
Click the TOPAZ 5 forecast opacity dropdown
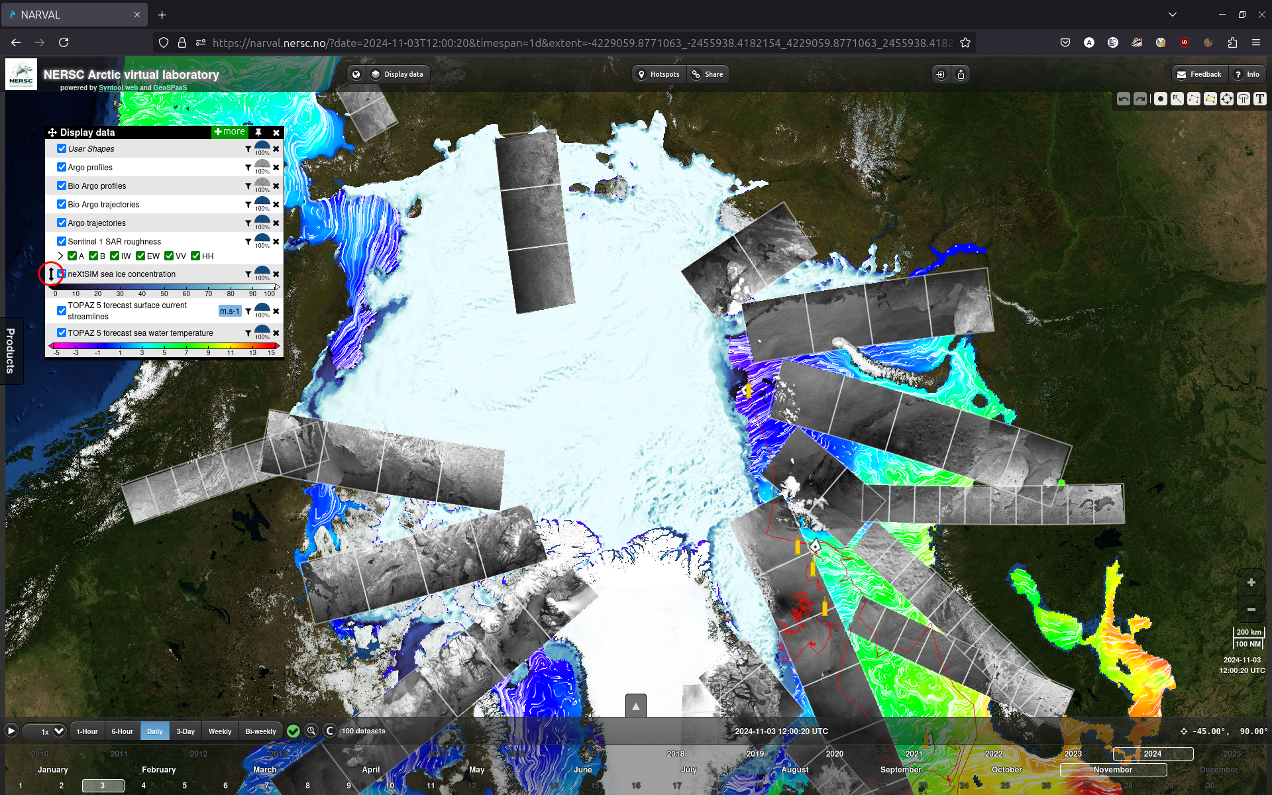(x=262, y=309)
